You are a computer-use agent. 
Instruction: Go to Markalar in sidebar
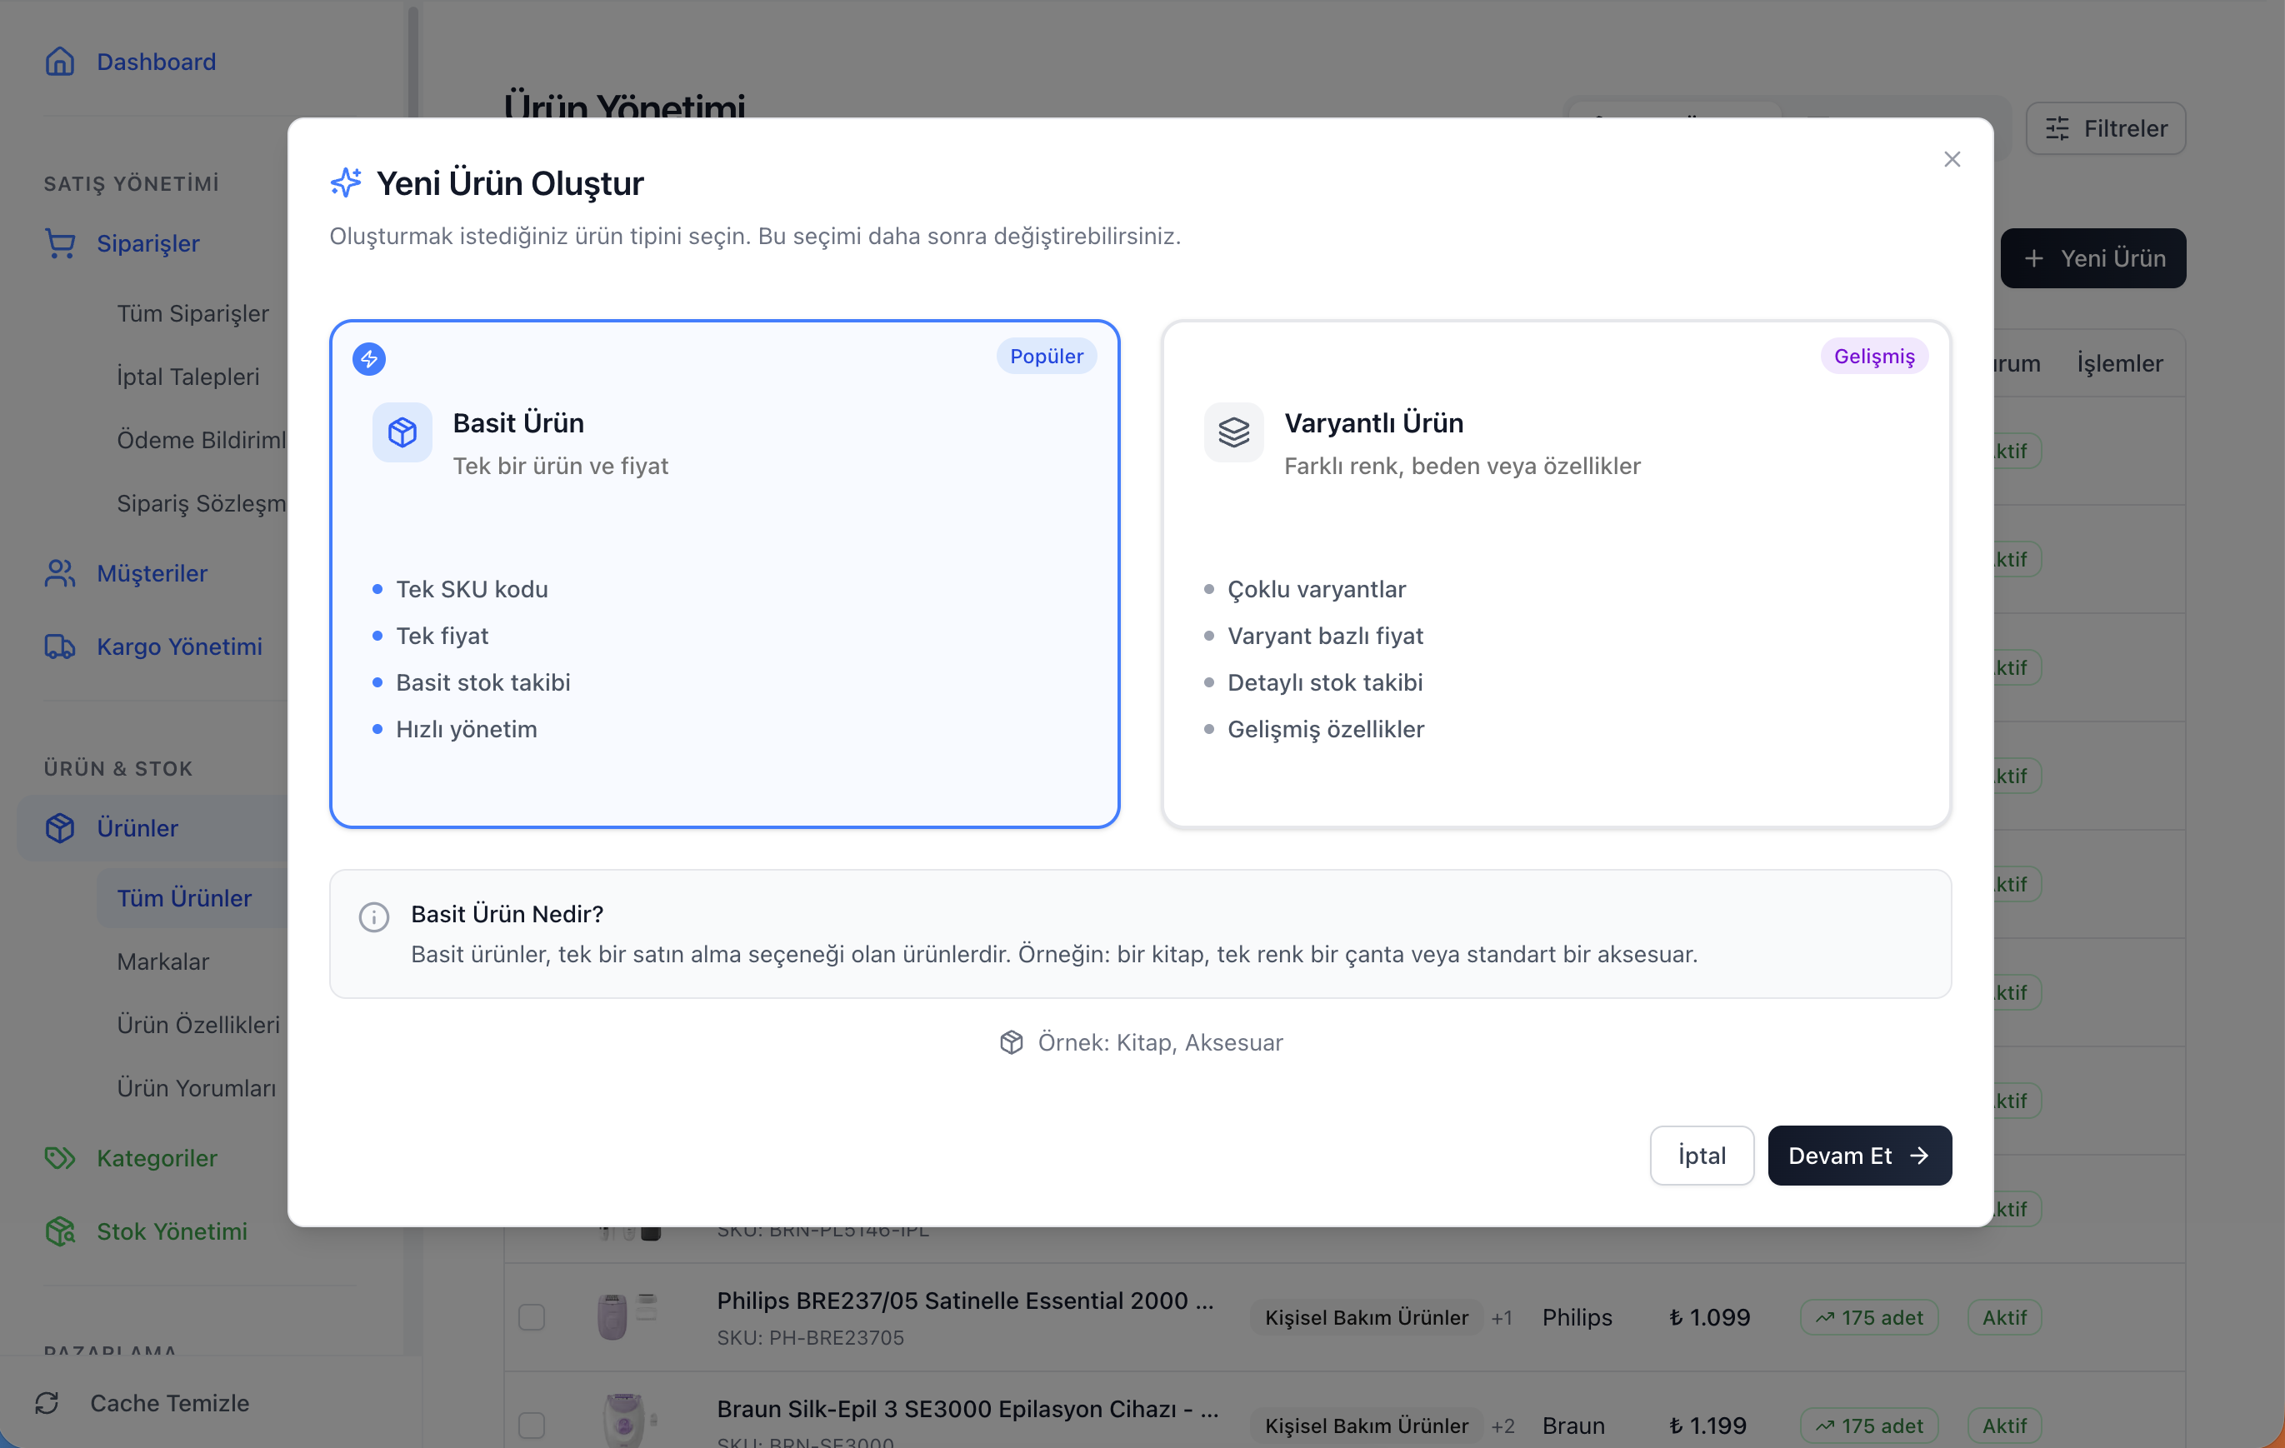[163, 961]
